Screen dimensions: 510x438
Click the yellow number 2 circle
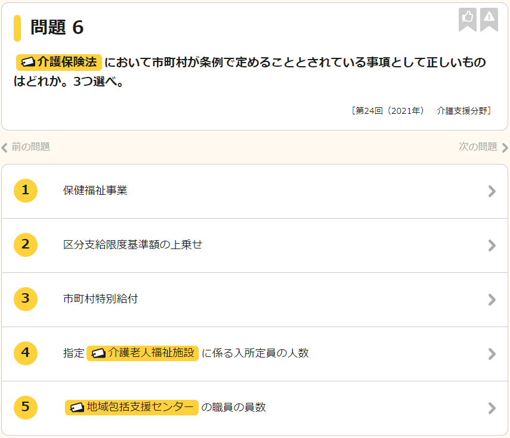pyautogui.click(x=25, y=244)
